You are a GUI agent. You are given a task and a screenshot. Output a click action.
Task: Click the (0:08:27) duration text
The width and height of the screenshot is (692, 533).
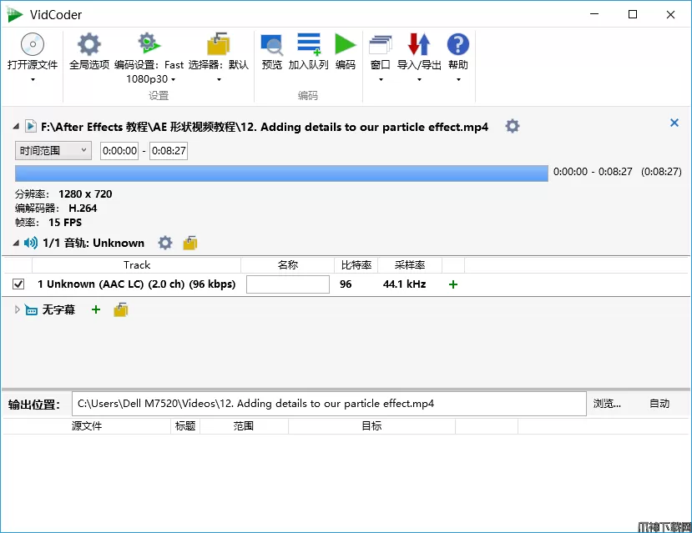[661, 172]
